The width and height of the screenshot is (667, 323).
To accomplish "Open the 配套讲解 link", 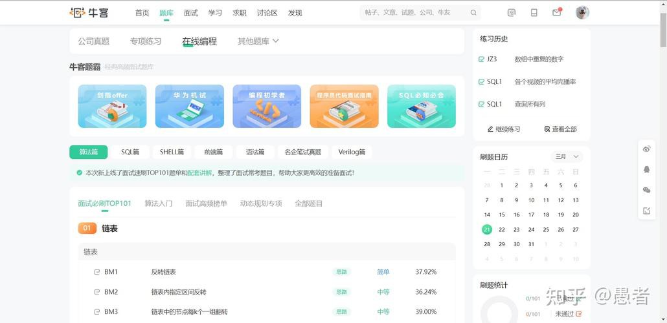I will [199, 172].
